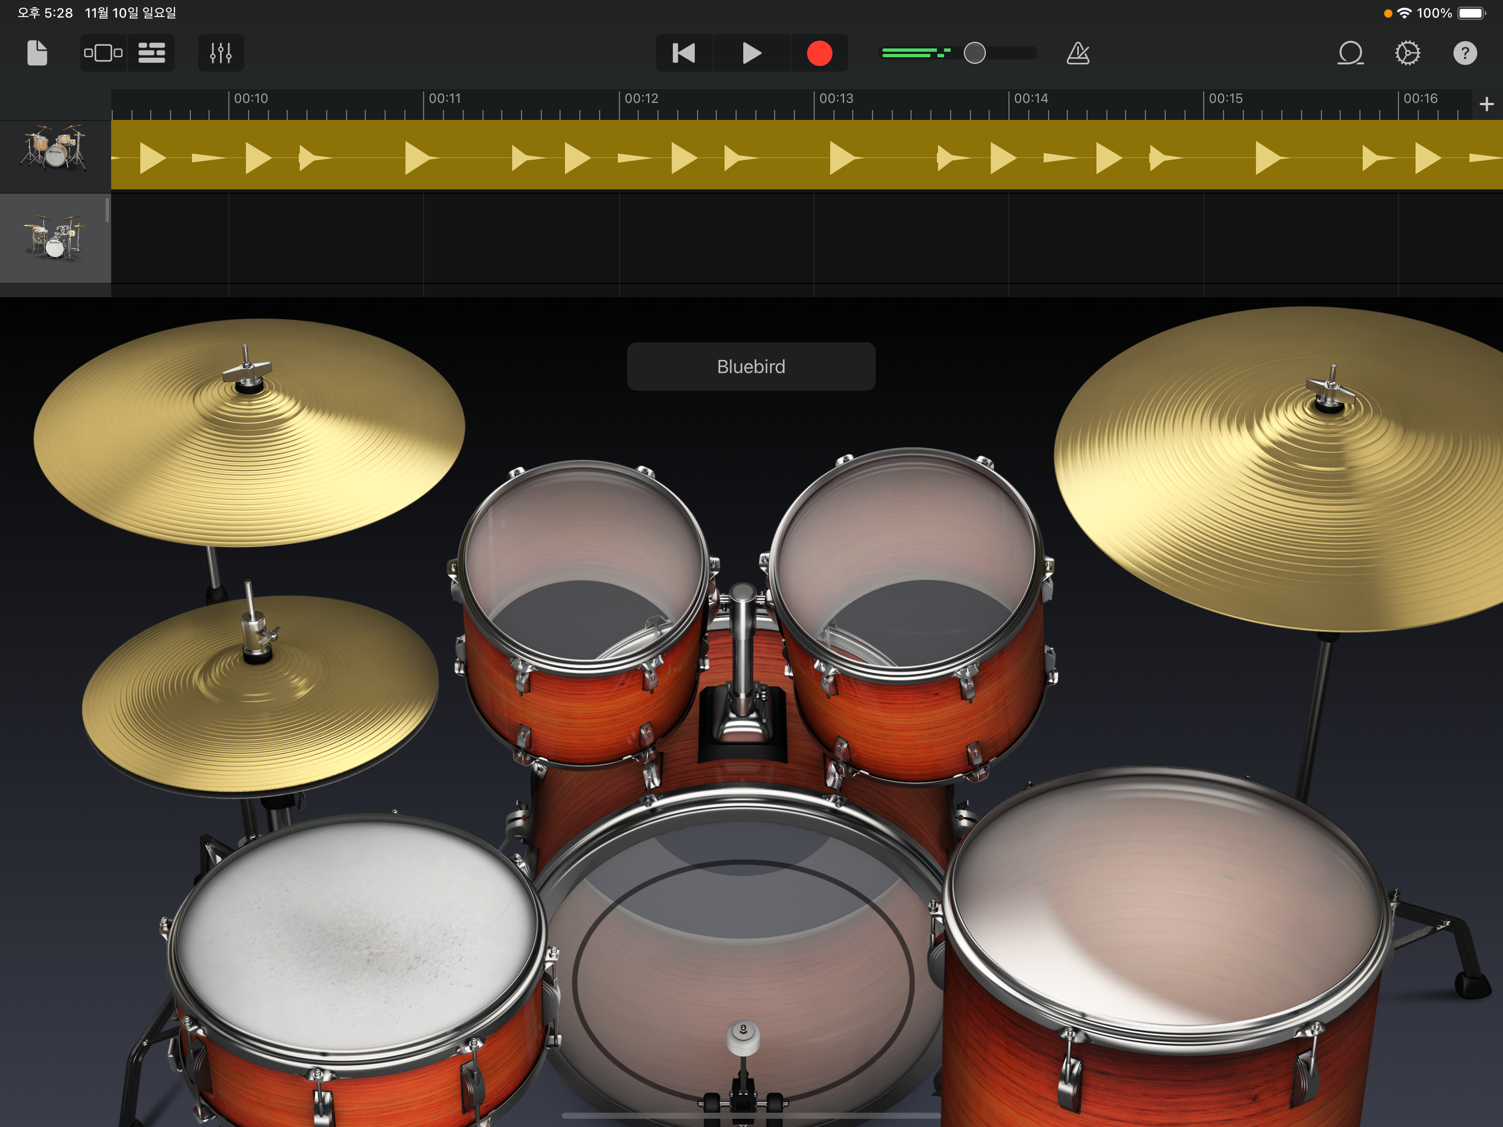Start recording with the red Record button
1503x1127 pixels.
click(x=820, y=53)
